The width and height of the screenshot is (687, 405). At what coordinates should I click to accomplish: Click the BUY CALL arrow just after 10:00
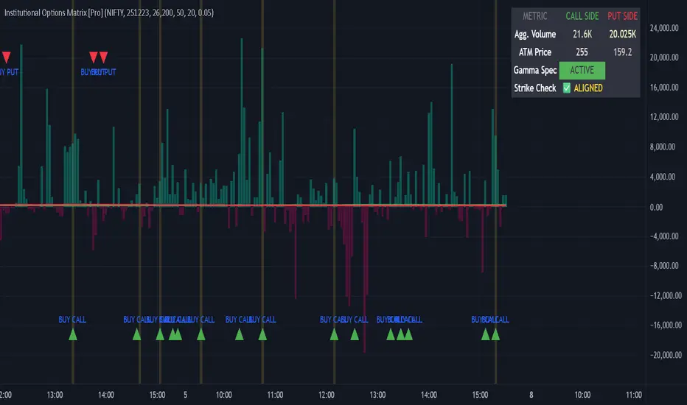[239, 335]
